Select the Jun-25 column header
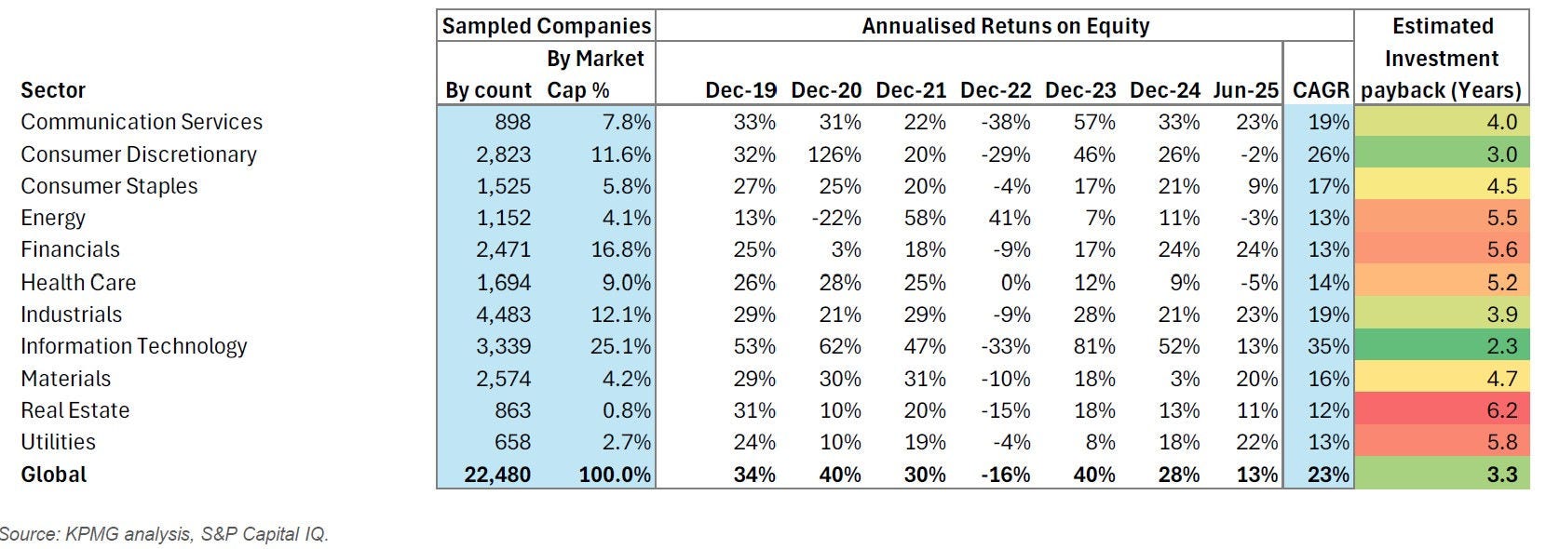 [x=1245, y=90]
